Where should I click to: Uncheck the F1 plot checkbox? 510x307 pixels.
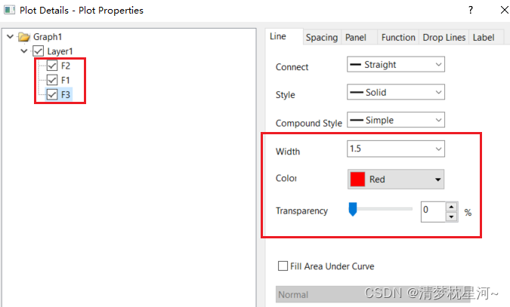52,80
